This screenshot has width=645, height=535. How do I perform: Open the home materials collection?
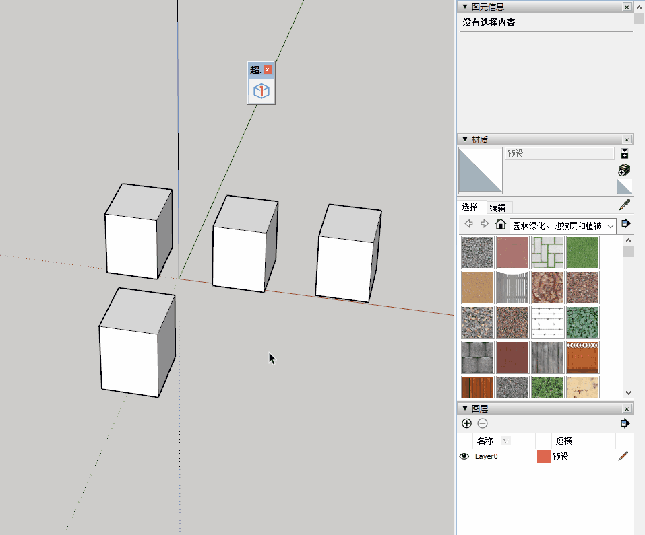tap(501, 225)
